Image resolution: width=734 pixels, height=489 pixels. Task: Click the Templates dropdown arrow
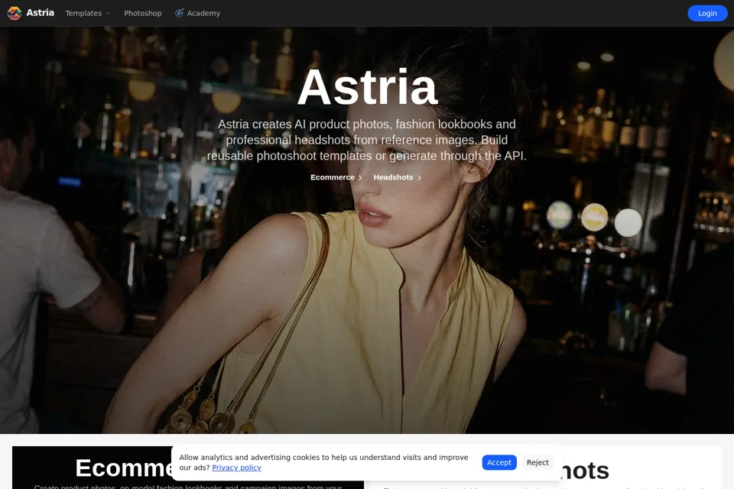click(x=108, y=14)
